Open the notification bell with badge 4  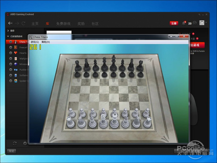pyautogui.click(x=184, y=23)
